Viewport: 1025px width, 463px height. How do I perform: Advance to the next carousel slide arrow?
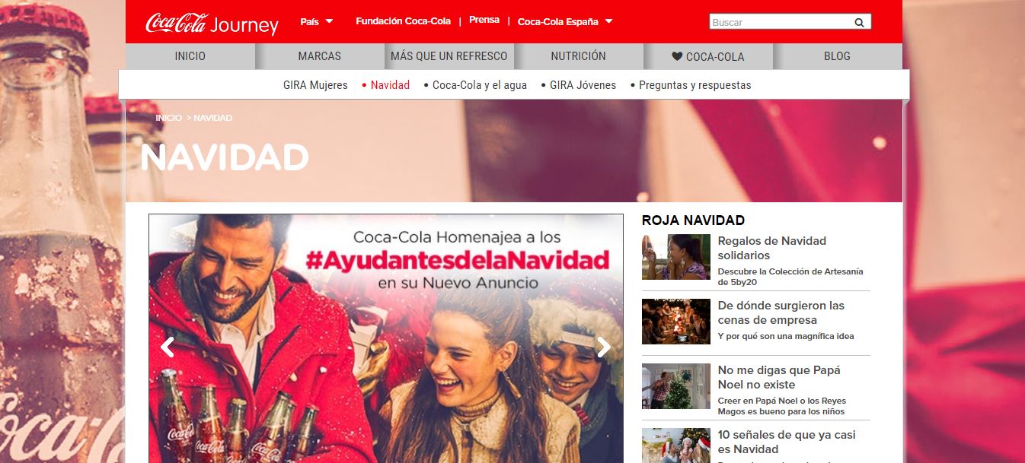[604, 347]
